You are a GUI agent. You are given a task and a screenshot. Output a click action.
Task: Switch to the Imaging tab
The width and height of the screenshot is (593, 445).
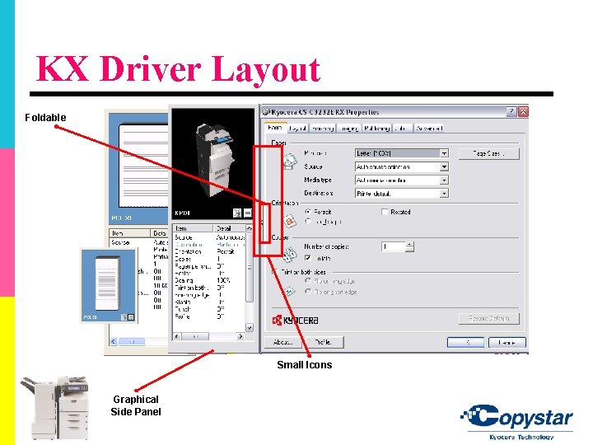[348, 129]
